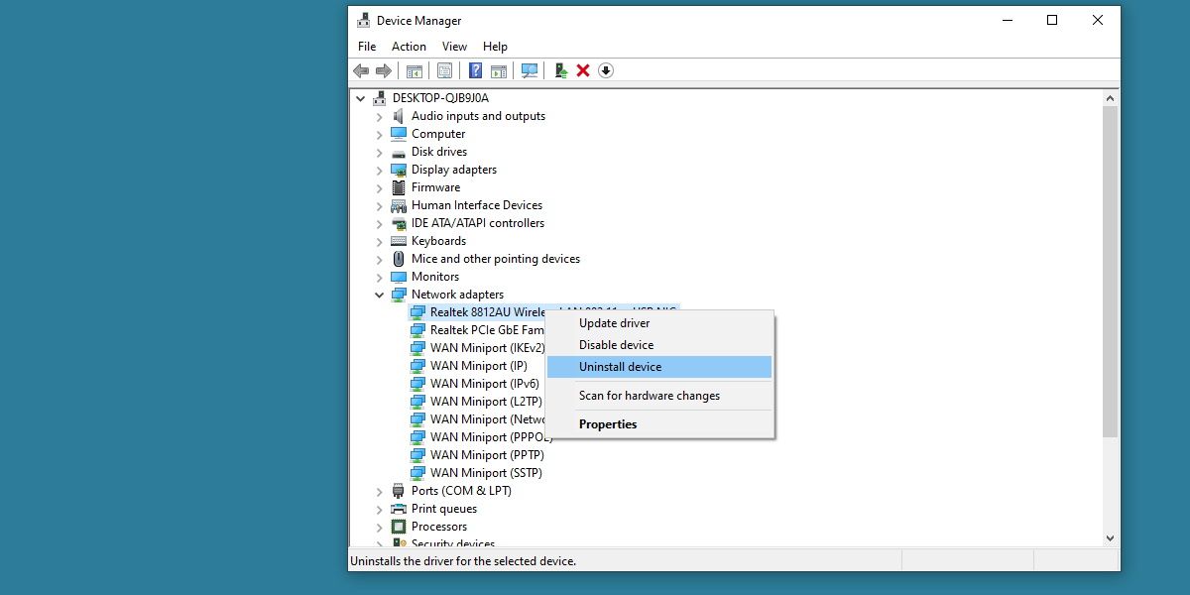
Task: Click the blue Help toolbar icon
Action: 476,70
